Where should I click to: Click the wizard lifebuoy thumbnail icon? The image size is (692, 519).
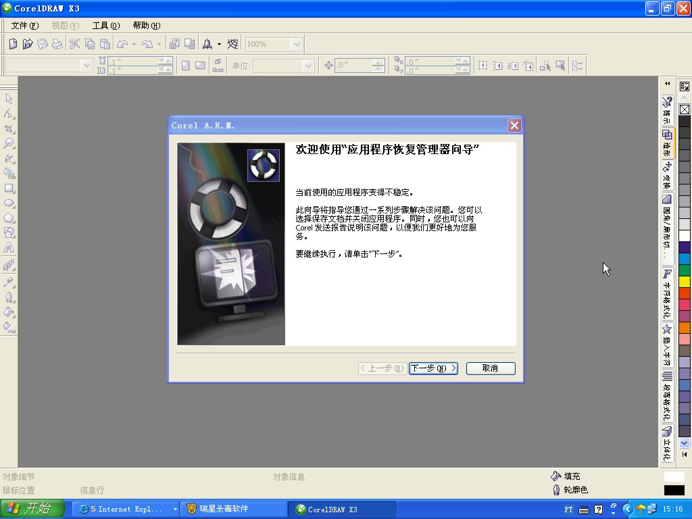coord(264,166)
